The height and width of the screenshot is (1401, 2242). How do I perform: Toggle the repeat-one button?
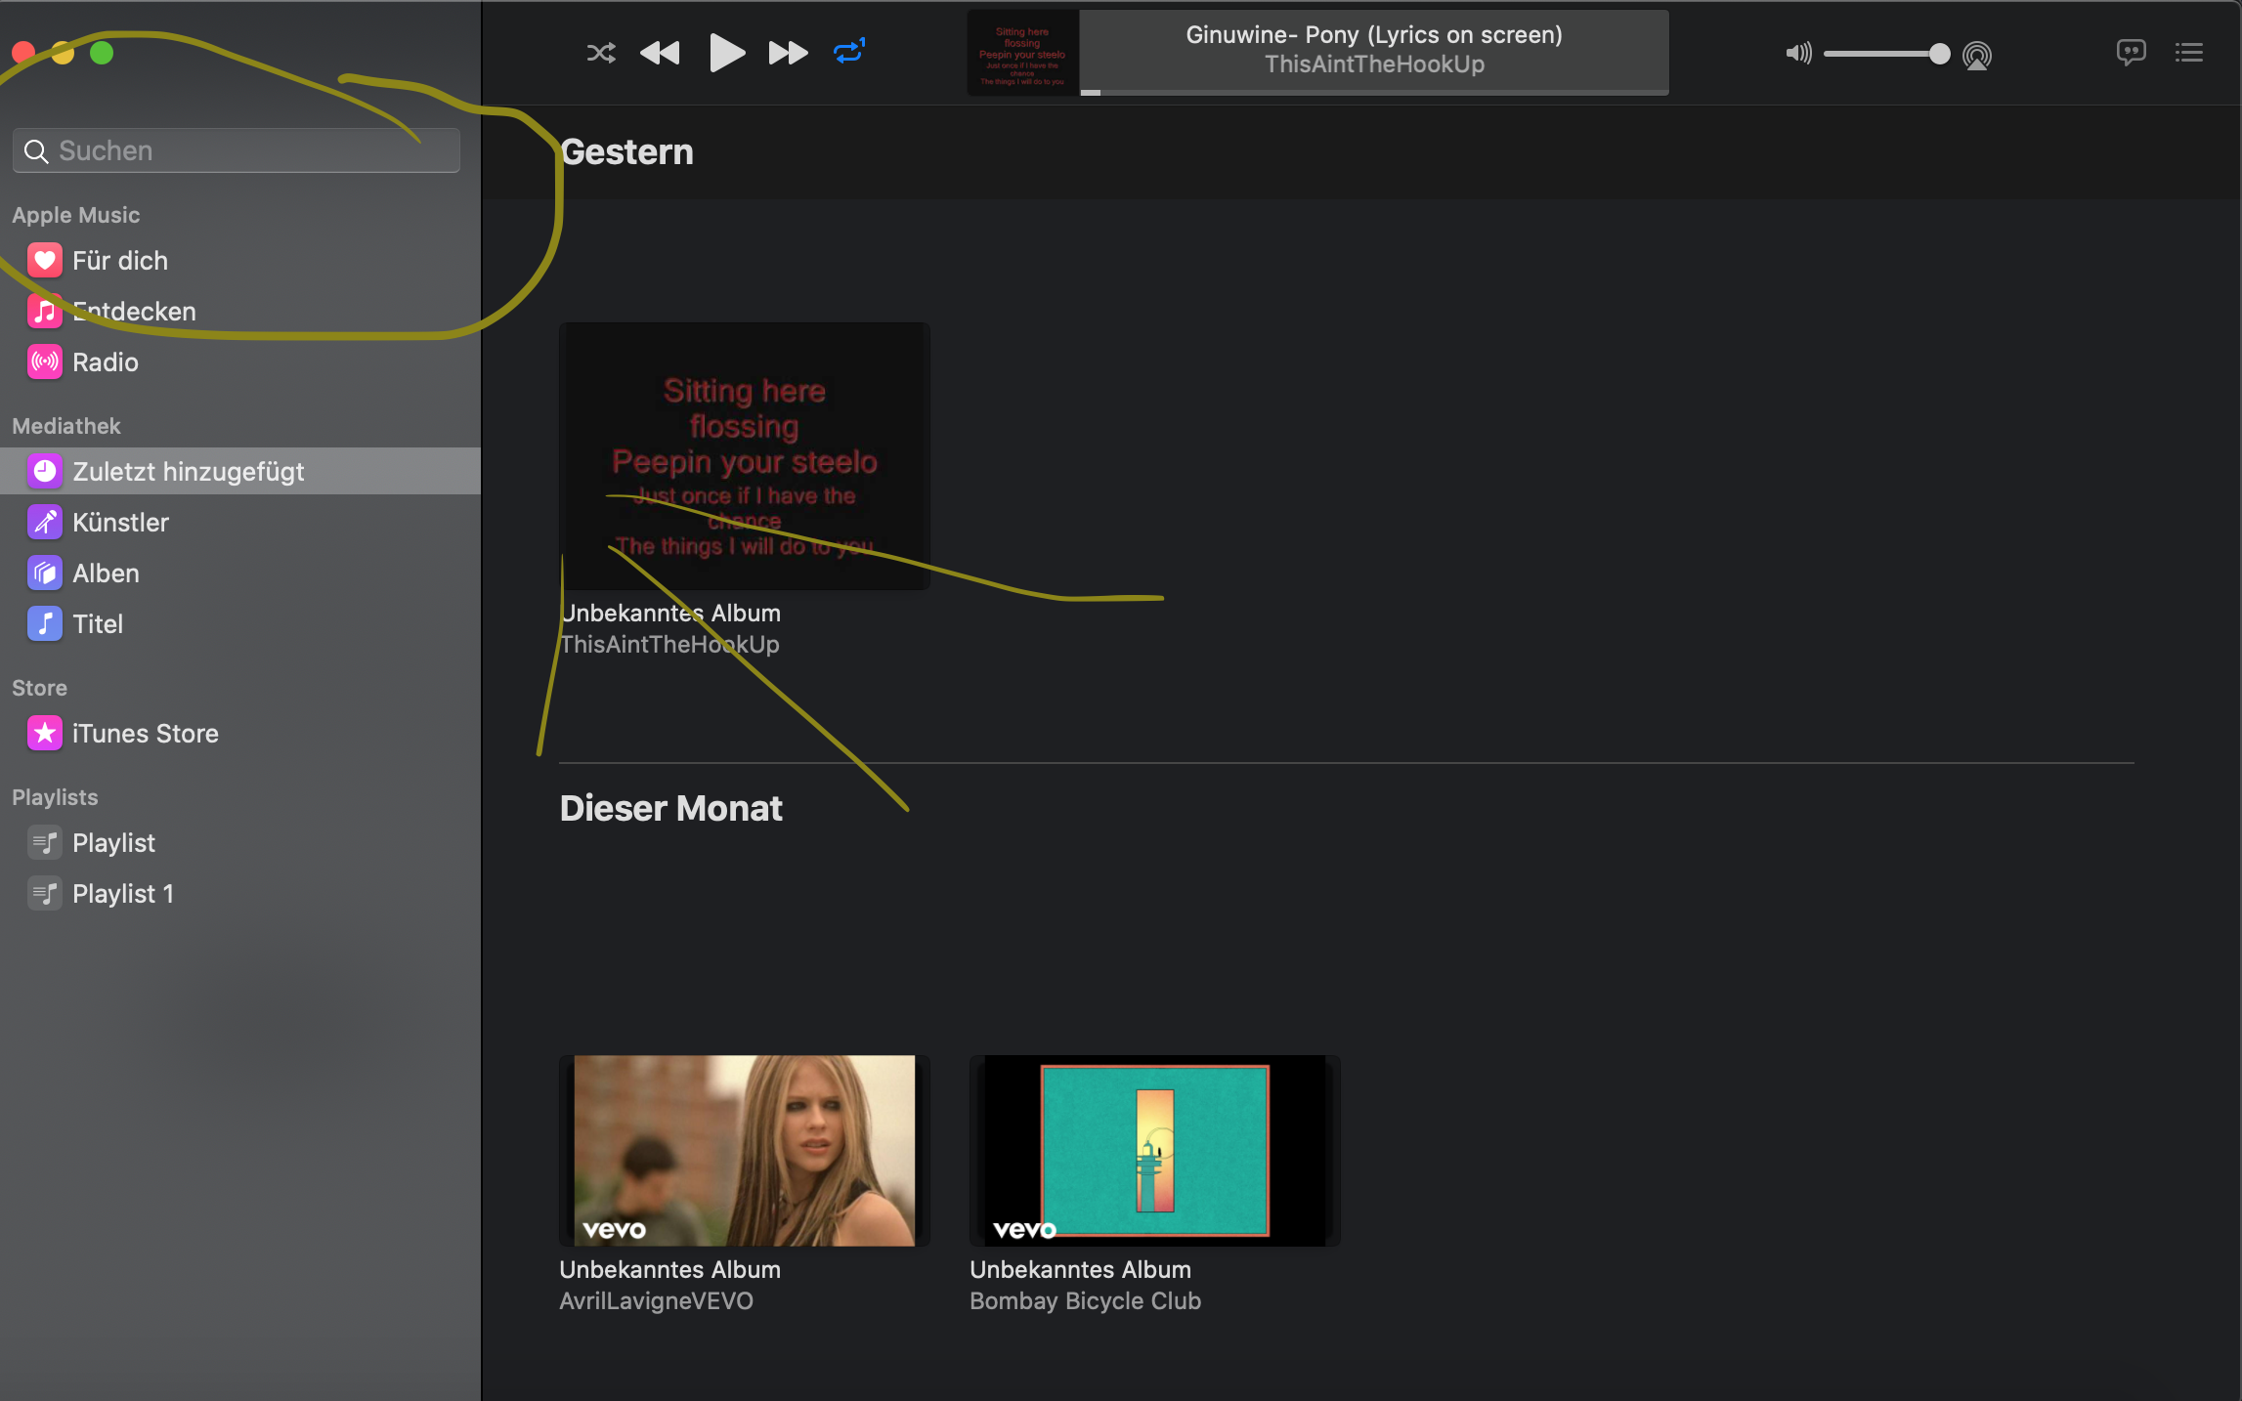pos(849,52)
